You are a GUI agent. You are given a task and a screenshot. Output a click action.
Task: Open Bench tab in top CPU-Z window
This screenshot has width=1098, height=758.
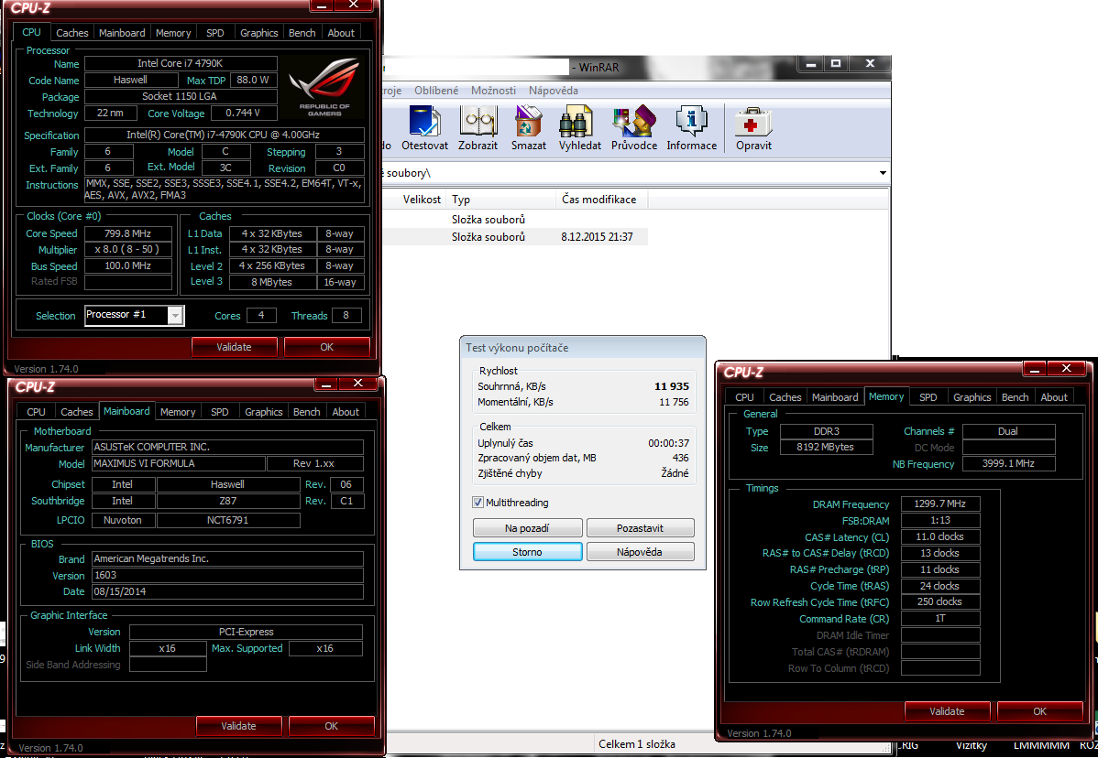tap(302, 33)
